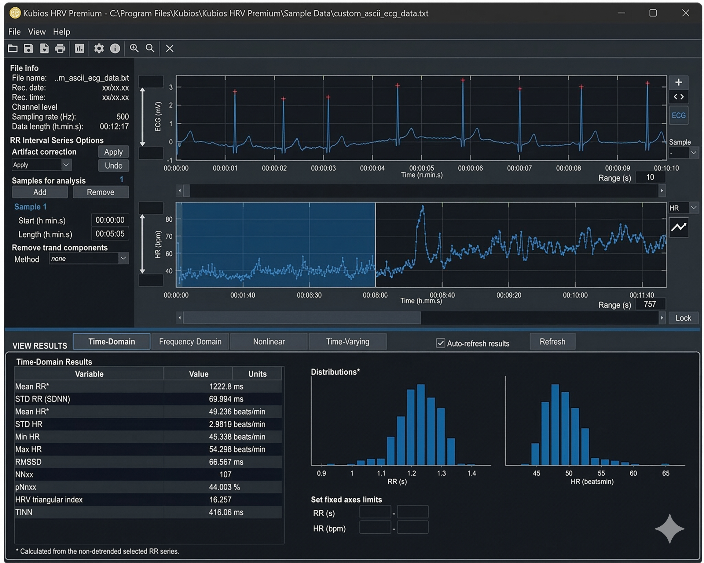Toggle the Lock button under HR plot

click(x=683, y=318)
